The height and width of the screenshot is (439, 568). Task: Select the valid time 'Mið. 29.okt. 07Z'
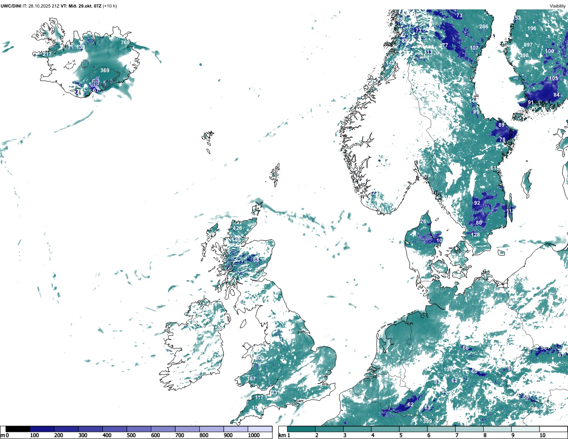(x=85, y=6)
